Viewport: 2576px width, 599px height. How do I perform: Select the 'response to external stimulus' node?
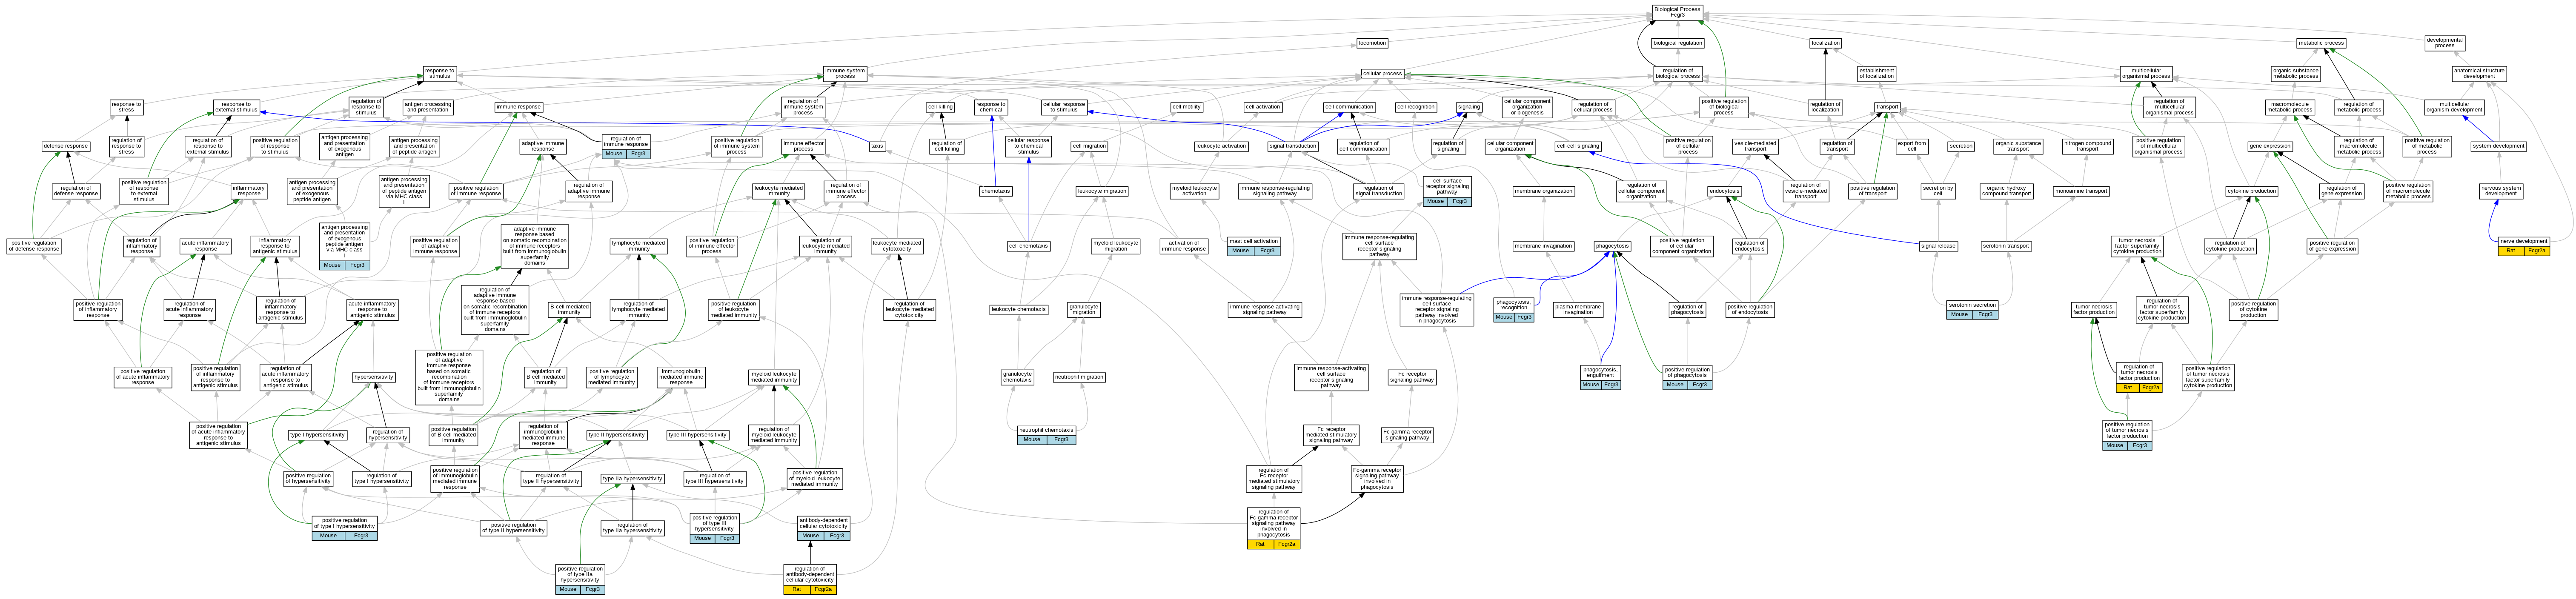pyautogui.click(x=236, y=107)
